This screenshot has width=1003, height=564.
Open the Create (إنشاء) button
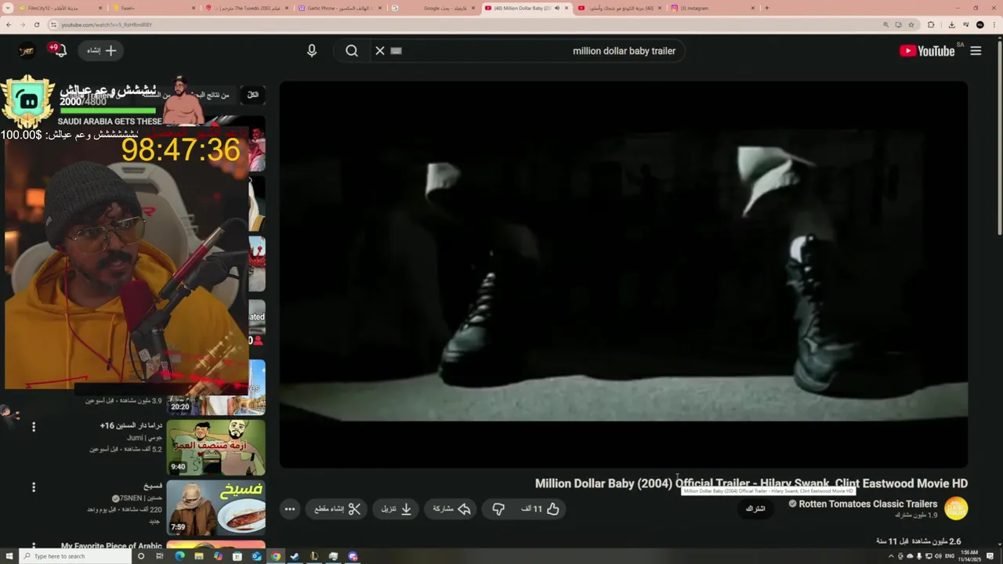coord(102,50)
